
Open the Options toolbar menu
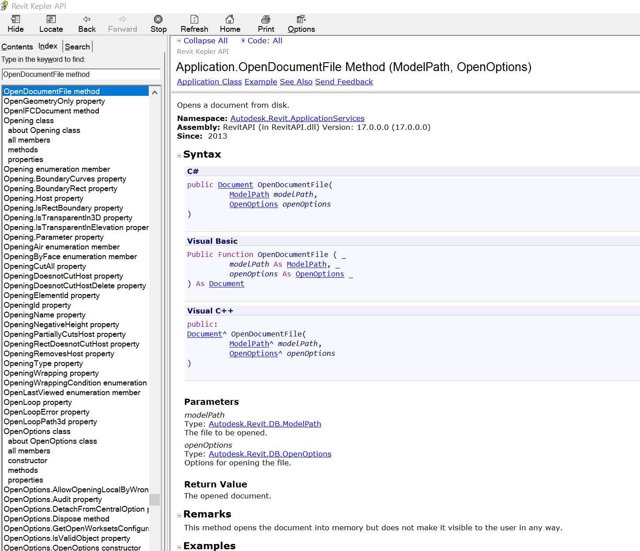[x=301, y=19]
